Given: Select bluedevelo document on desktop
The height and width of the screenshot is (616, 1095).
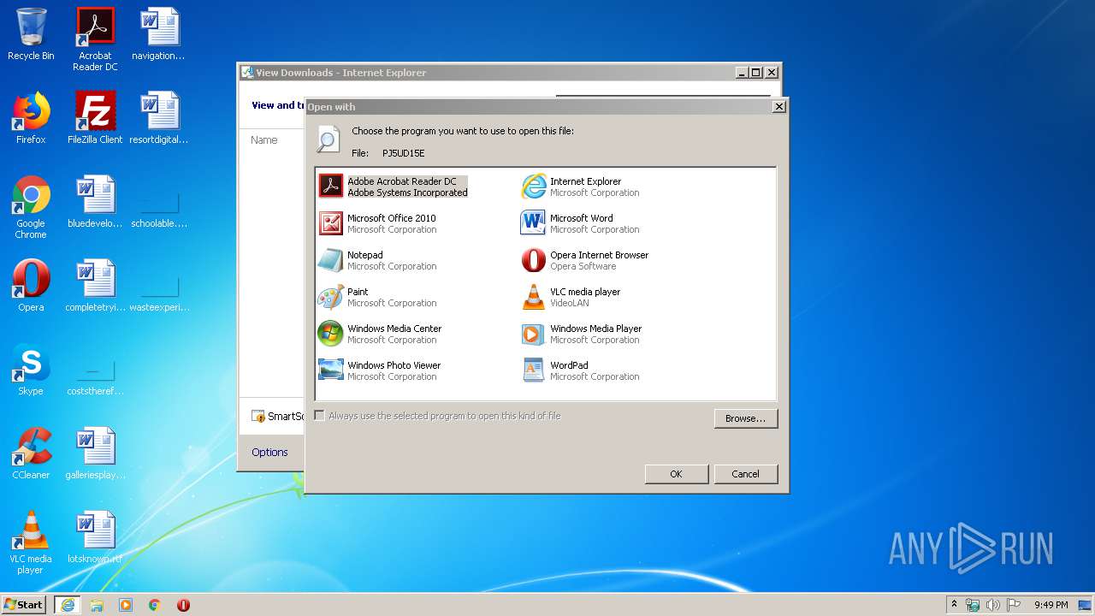Looking at the screenshot, I should coord(95,202).
